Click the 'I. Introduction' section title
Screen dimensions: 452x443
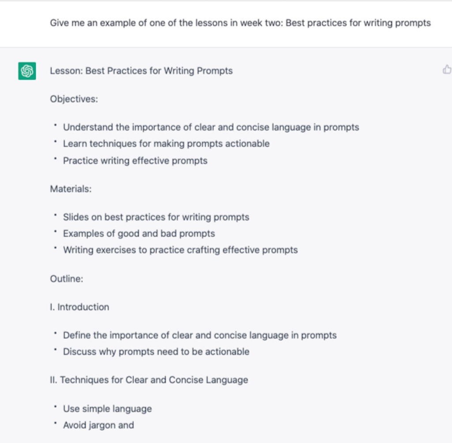[79, 308]
